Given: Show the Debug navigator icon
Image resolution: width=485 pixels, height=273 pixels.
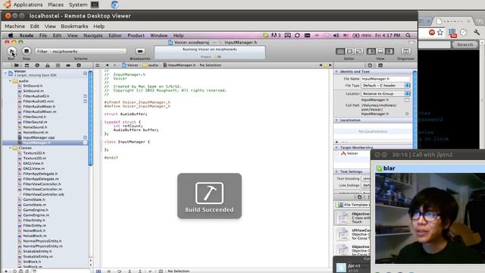Looking at the screenshot, I should pyautogui.click(x=58, y=65).
